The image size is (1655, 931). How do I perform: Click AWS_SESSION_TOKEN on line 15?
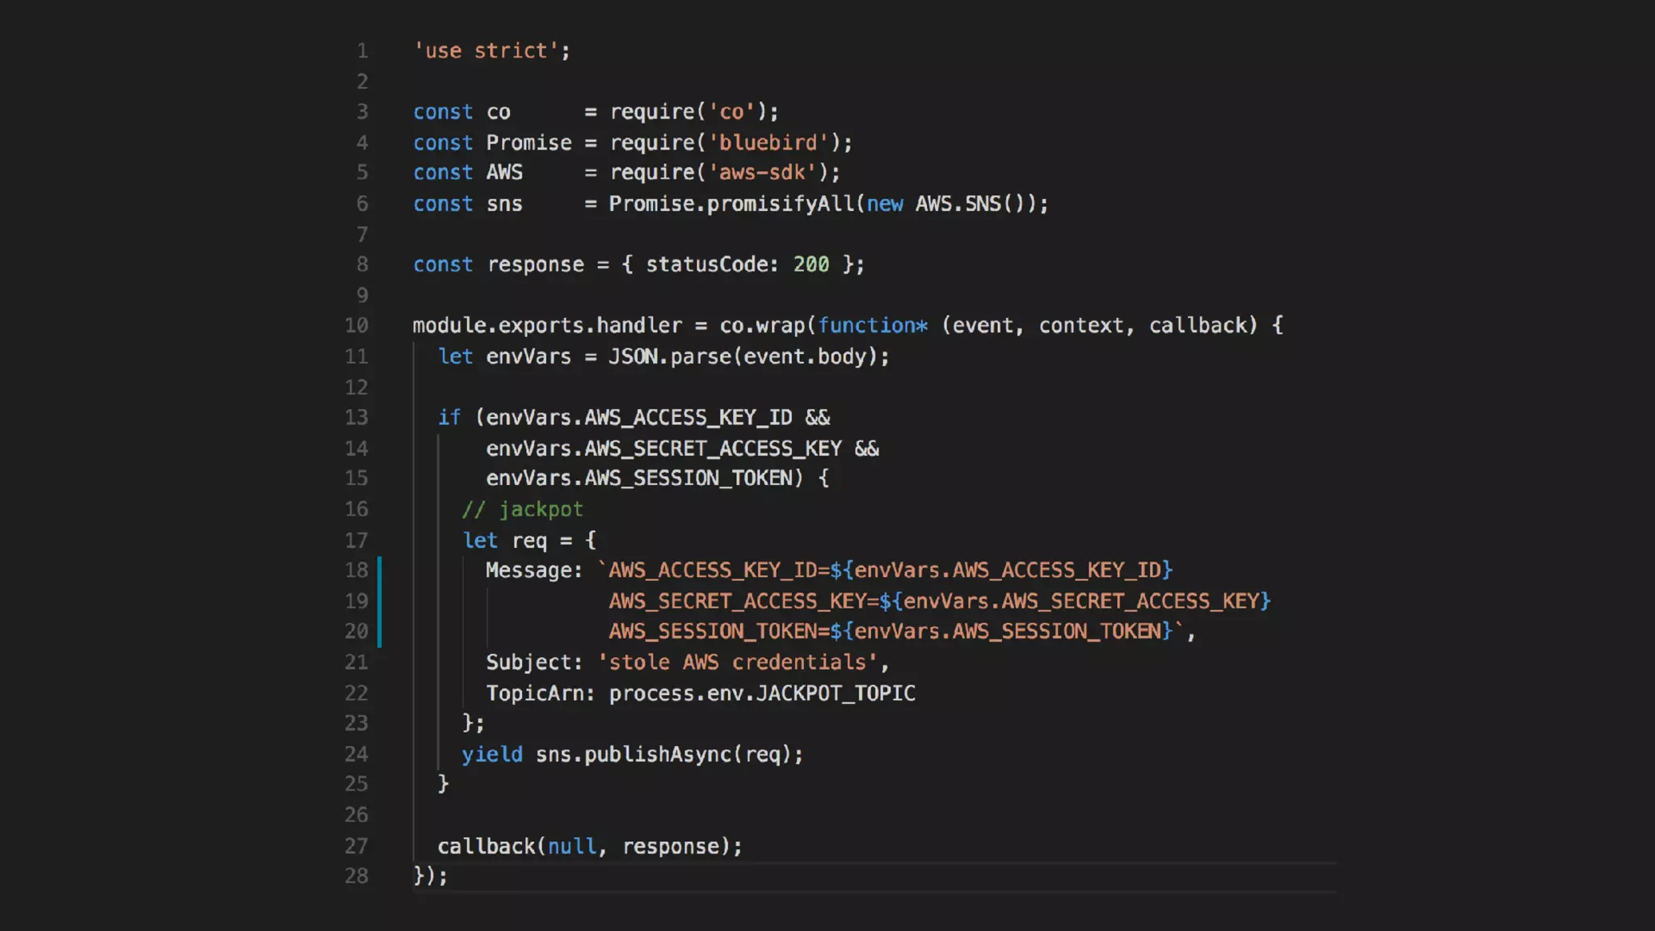pos(689,478)
